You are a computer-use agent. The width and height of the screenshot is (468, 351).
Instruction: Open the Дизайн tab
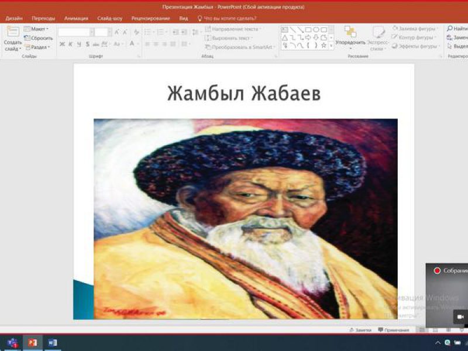tap(14, 19)
